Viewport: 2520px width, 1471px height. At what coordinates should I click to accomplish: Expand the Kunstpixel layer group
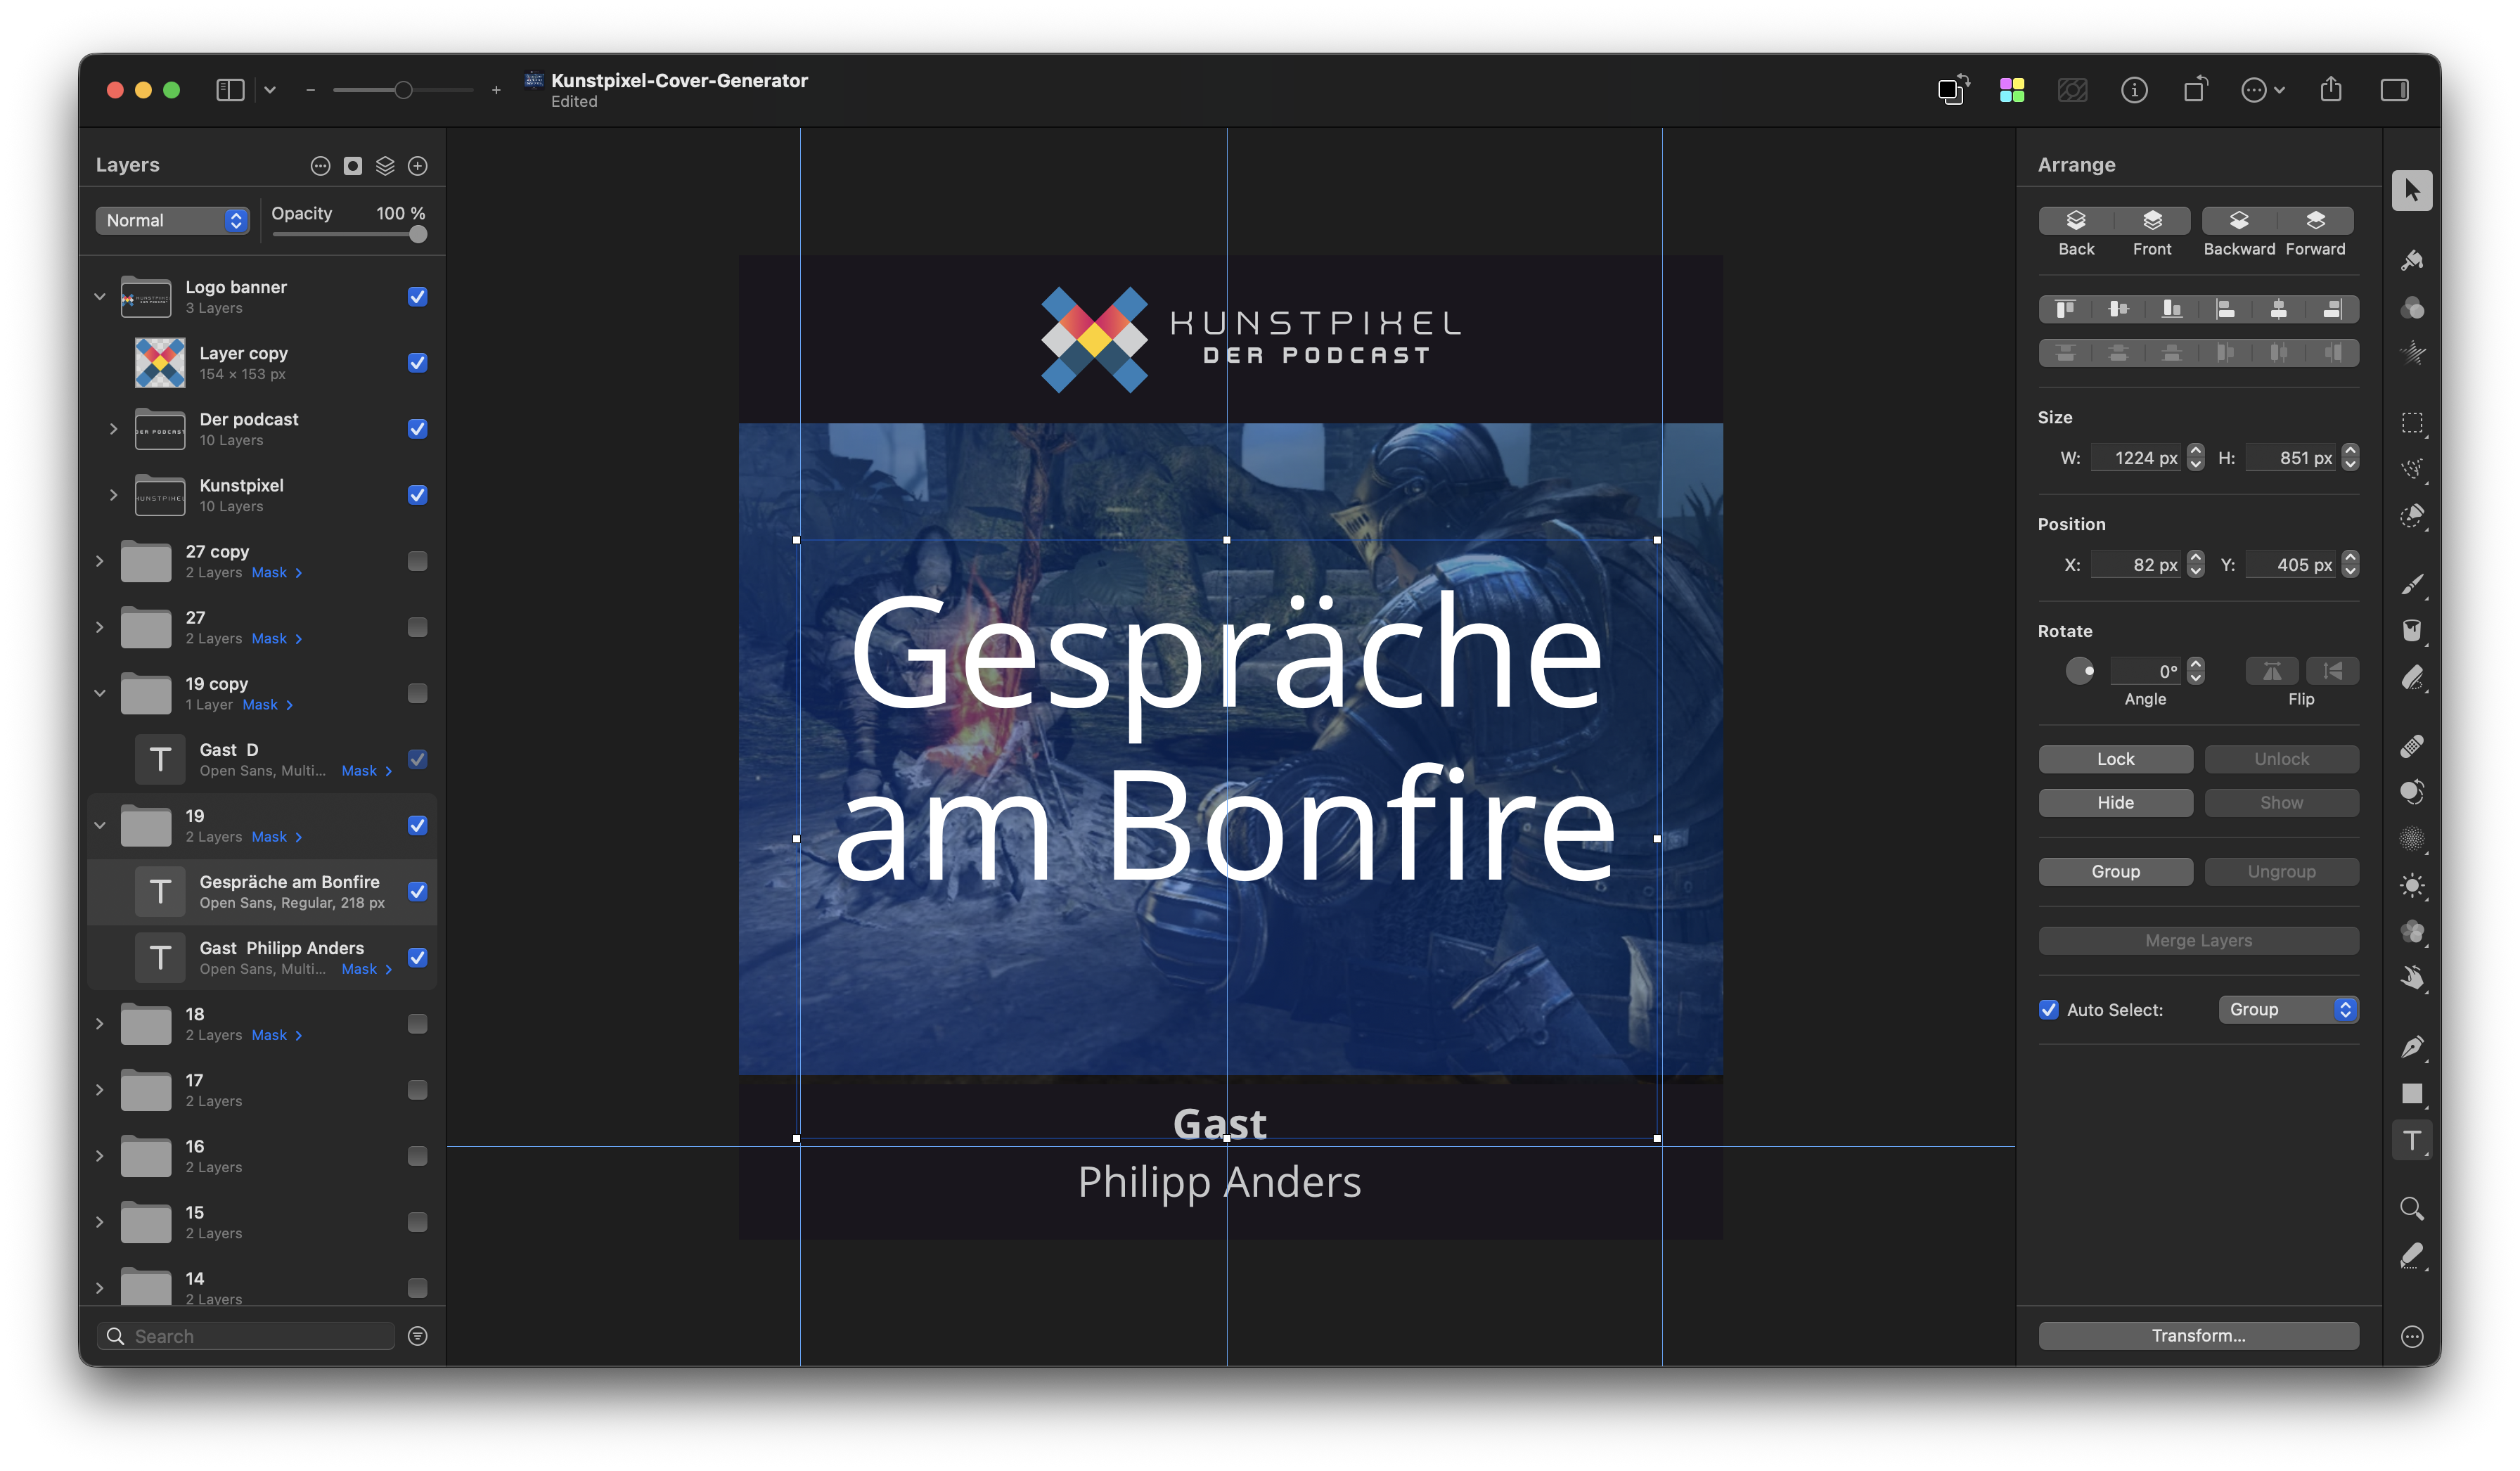(x=113, y=495)
